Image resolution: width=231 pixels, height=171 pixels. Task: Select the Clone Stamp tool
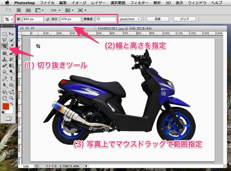[4, 59]
